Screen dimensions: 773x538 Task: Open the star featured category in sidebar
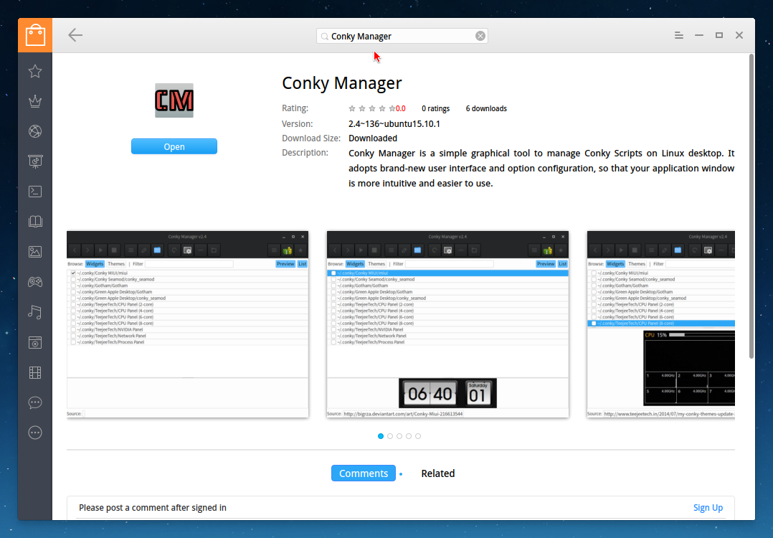[x=35, y=72]
